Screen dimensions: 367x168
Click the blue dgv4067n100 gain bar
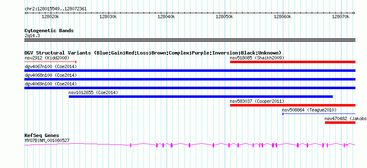(x=190, y=71)
